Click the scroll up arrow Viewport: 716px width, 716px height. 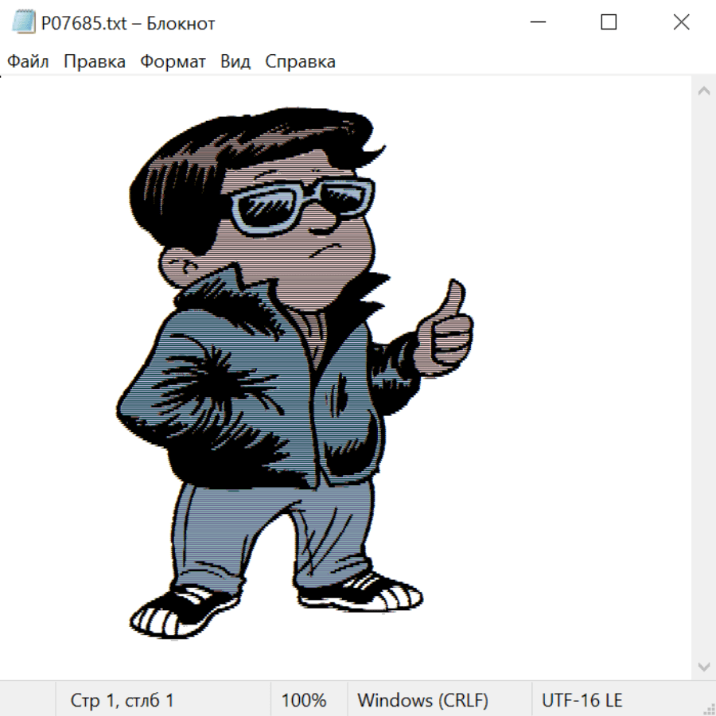tap(703, 91)
